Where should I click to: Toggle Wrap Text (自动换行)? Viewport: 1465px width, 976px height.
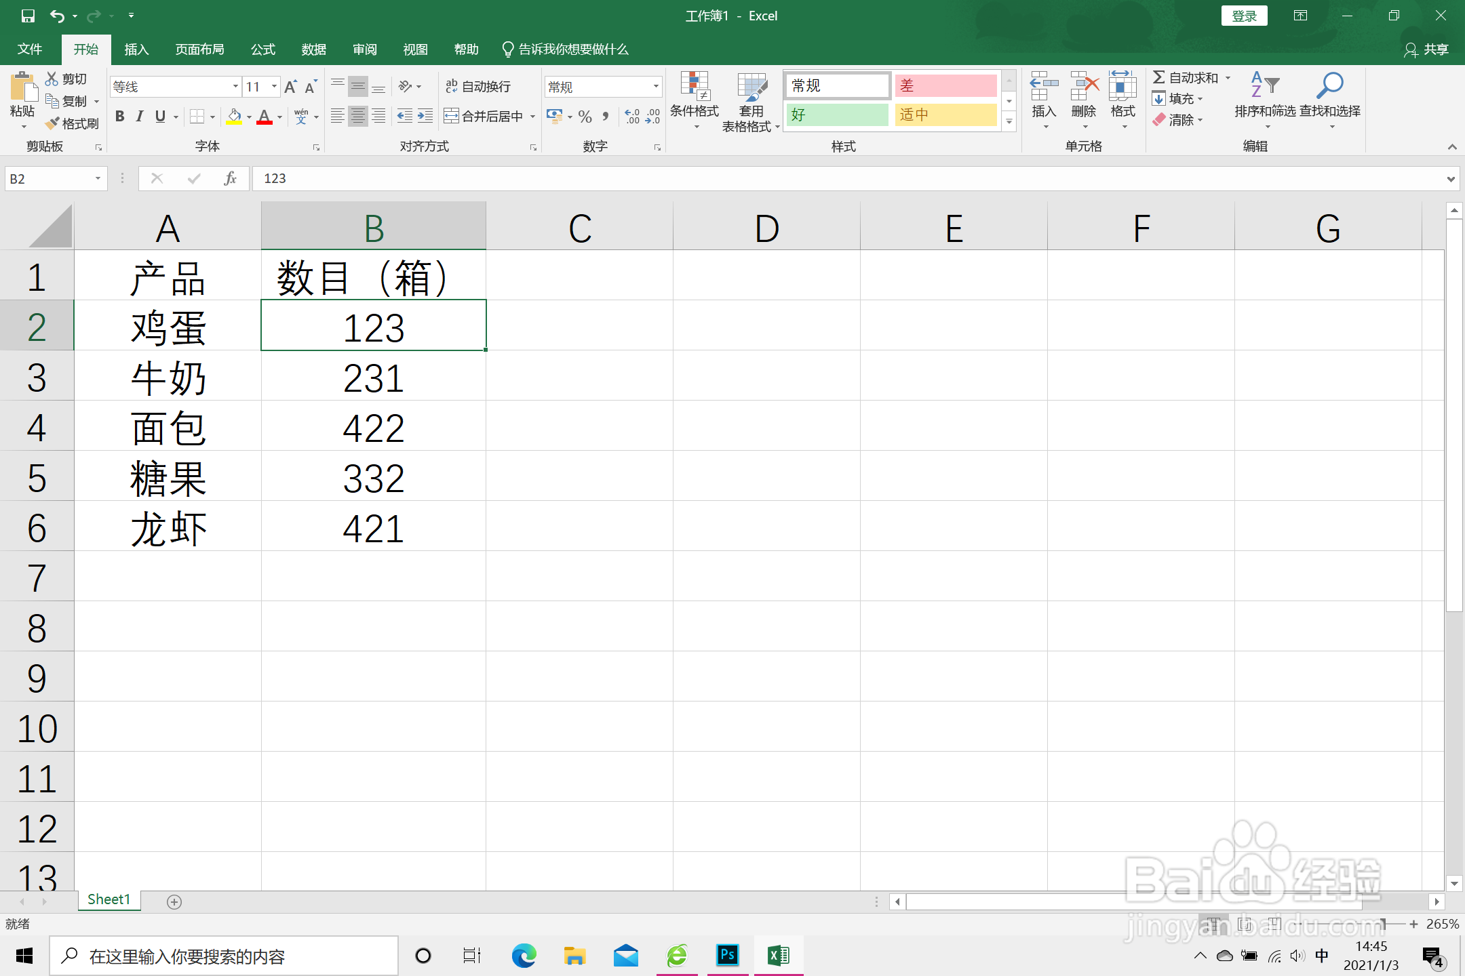pyautogui.click(x=478, y=87)
